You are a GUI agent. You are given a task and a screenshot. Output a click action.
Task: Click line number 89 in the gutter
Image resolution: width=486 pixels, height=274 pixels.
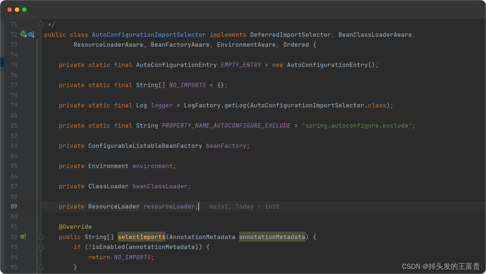click(x=14, y=206)
